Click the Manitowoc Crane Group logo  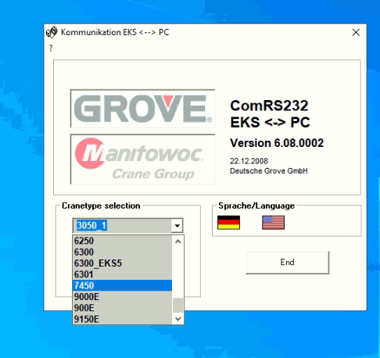[x=143, y=159]
